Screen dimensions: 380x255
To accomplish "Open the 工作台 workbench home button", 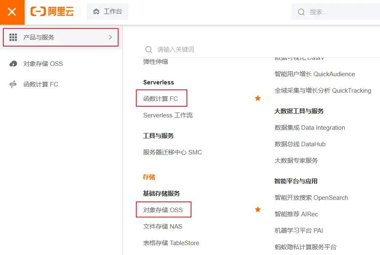I will pyautogui.click(x=107, y=12).
